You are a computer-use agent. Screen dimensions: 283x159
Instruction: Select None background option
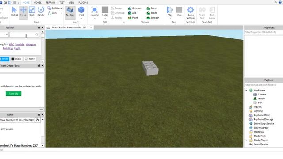pos(30,59)
